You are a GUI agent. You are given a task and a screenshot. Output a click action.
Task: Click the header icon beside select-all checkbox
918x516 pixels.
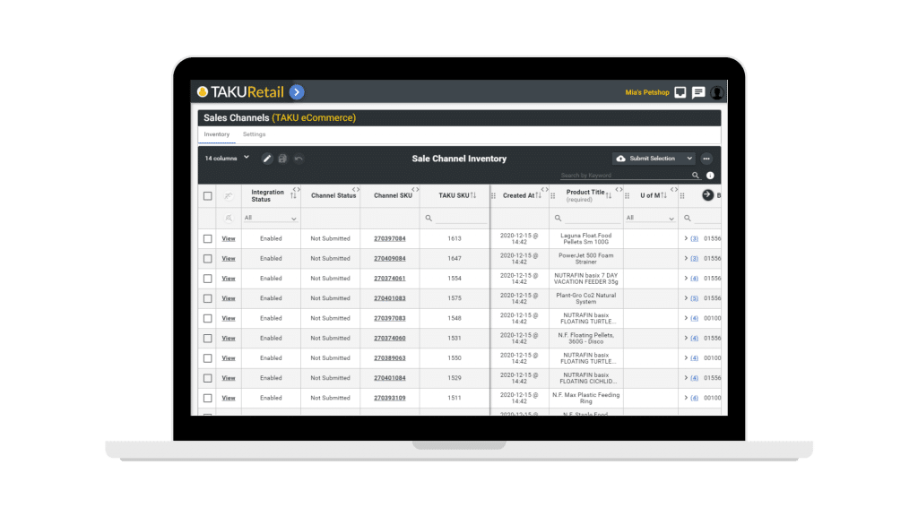coord(229,196)
